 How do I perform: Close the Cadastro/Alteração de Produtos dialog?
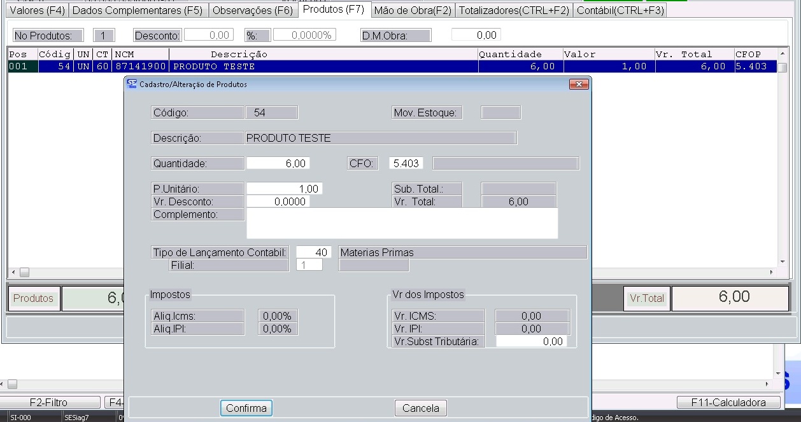pyautogui.click(x=578, y=84)
